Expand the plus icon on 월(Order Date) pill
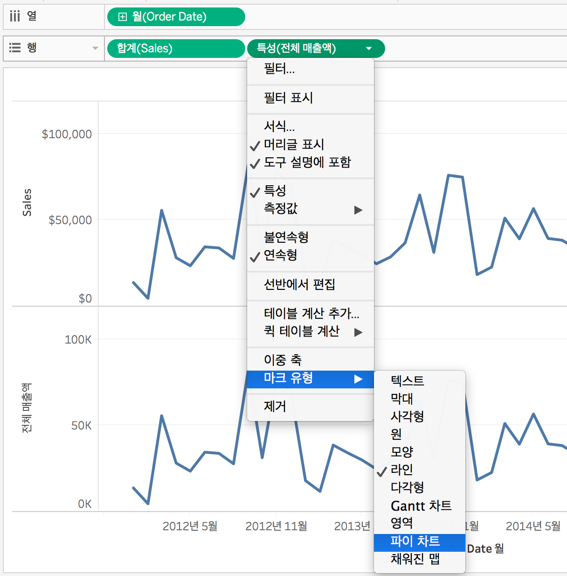 click(123, 17)
